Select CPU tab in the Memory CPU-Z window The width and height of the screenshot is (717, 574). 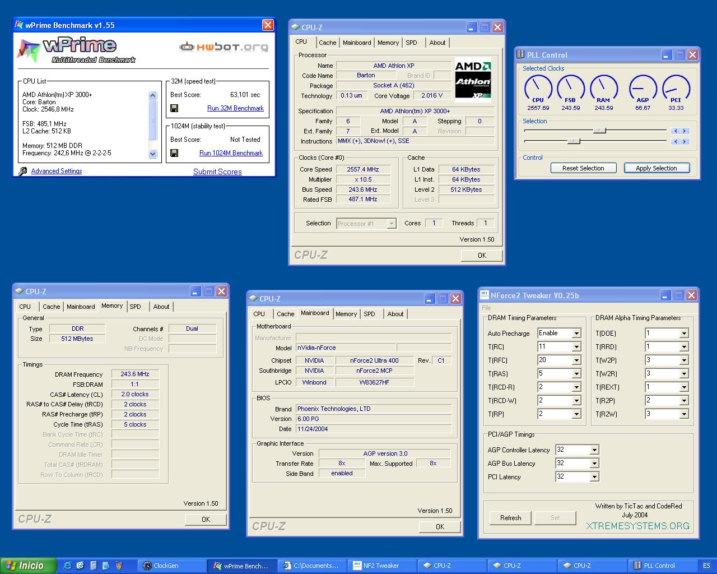click(25, 307)
